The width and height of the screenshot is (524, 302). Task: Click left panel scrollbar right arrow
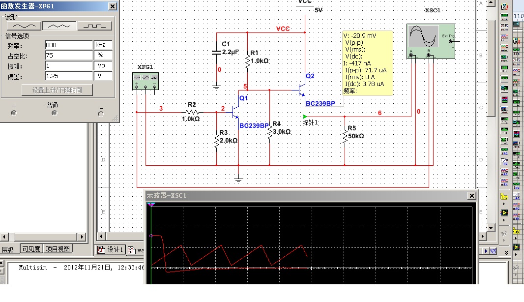coord(82,237)
